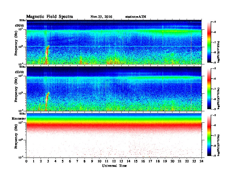Click hour "17" on the time axis
This screenshot has height=185, width=240.
click(x=151, y=161)
